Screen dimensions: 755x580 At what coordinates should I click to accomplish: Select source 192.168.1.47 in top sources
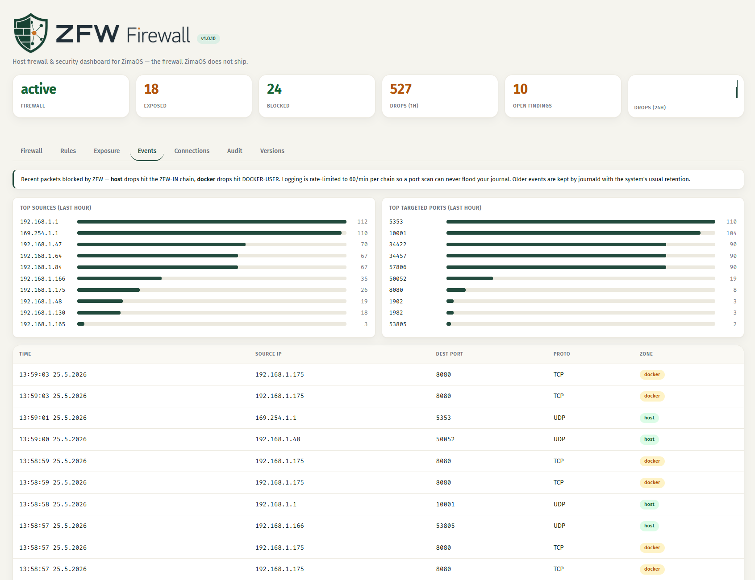(194, 244)
